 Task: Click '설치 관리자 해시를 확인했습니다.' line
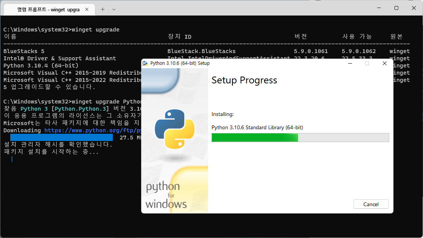[58, 144]
